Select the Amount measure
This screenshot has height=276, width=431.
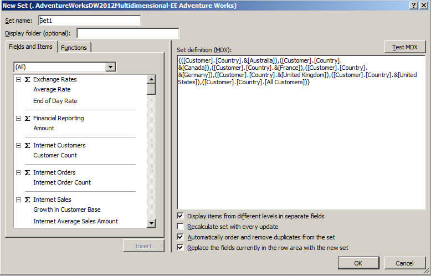tap(44, 128)
